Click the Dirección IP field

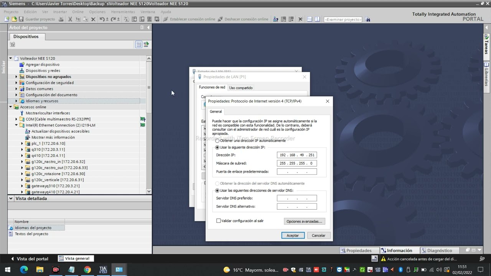click(x=297, y=155)
